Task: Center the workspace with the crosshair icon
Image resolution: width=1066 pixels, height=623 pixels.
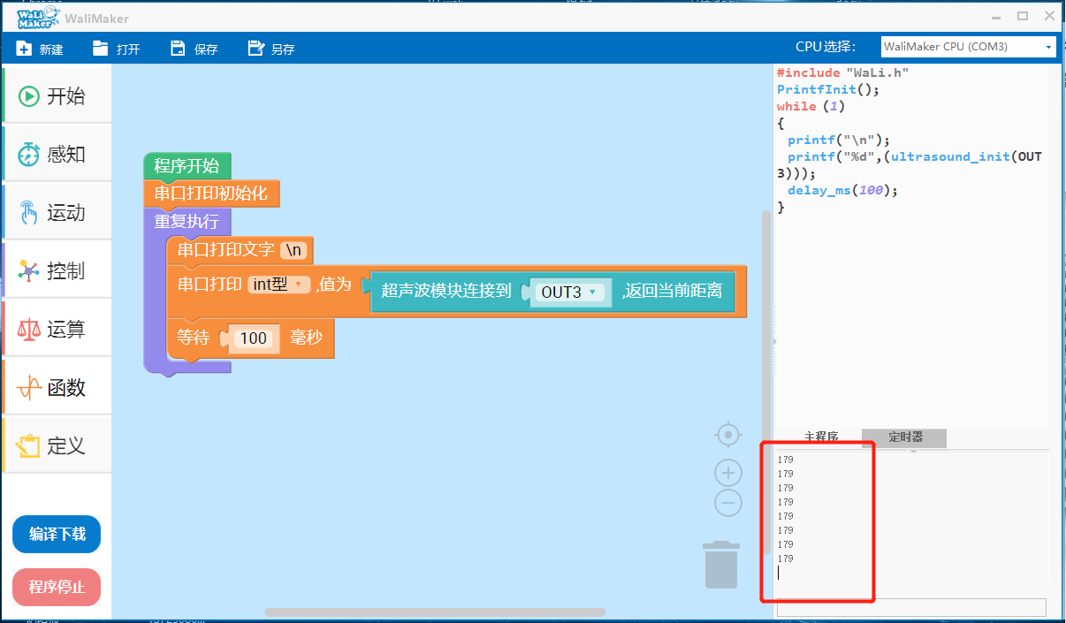Action: (727, 435)
